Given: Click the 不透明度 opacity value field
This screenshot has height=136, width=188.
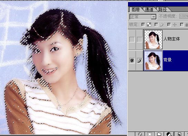Looking at the screenshot, I should click(x=184, y=16).
